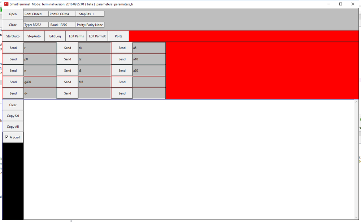Send the "g400" command
Image resolution: width=361 pixels, height=222 pixels.
point(13,82)
